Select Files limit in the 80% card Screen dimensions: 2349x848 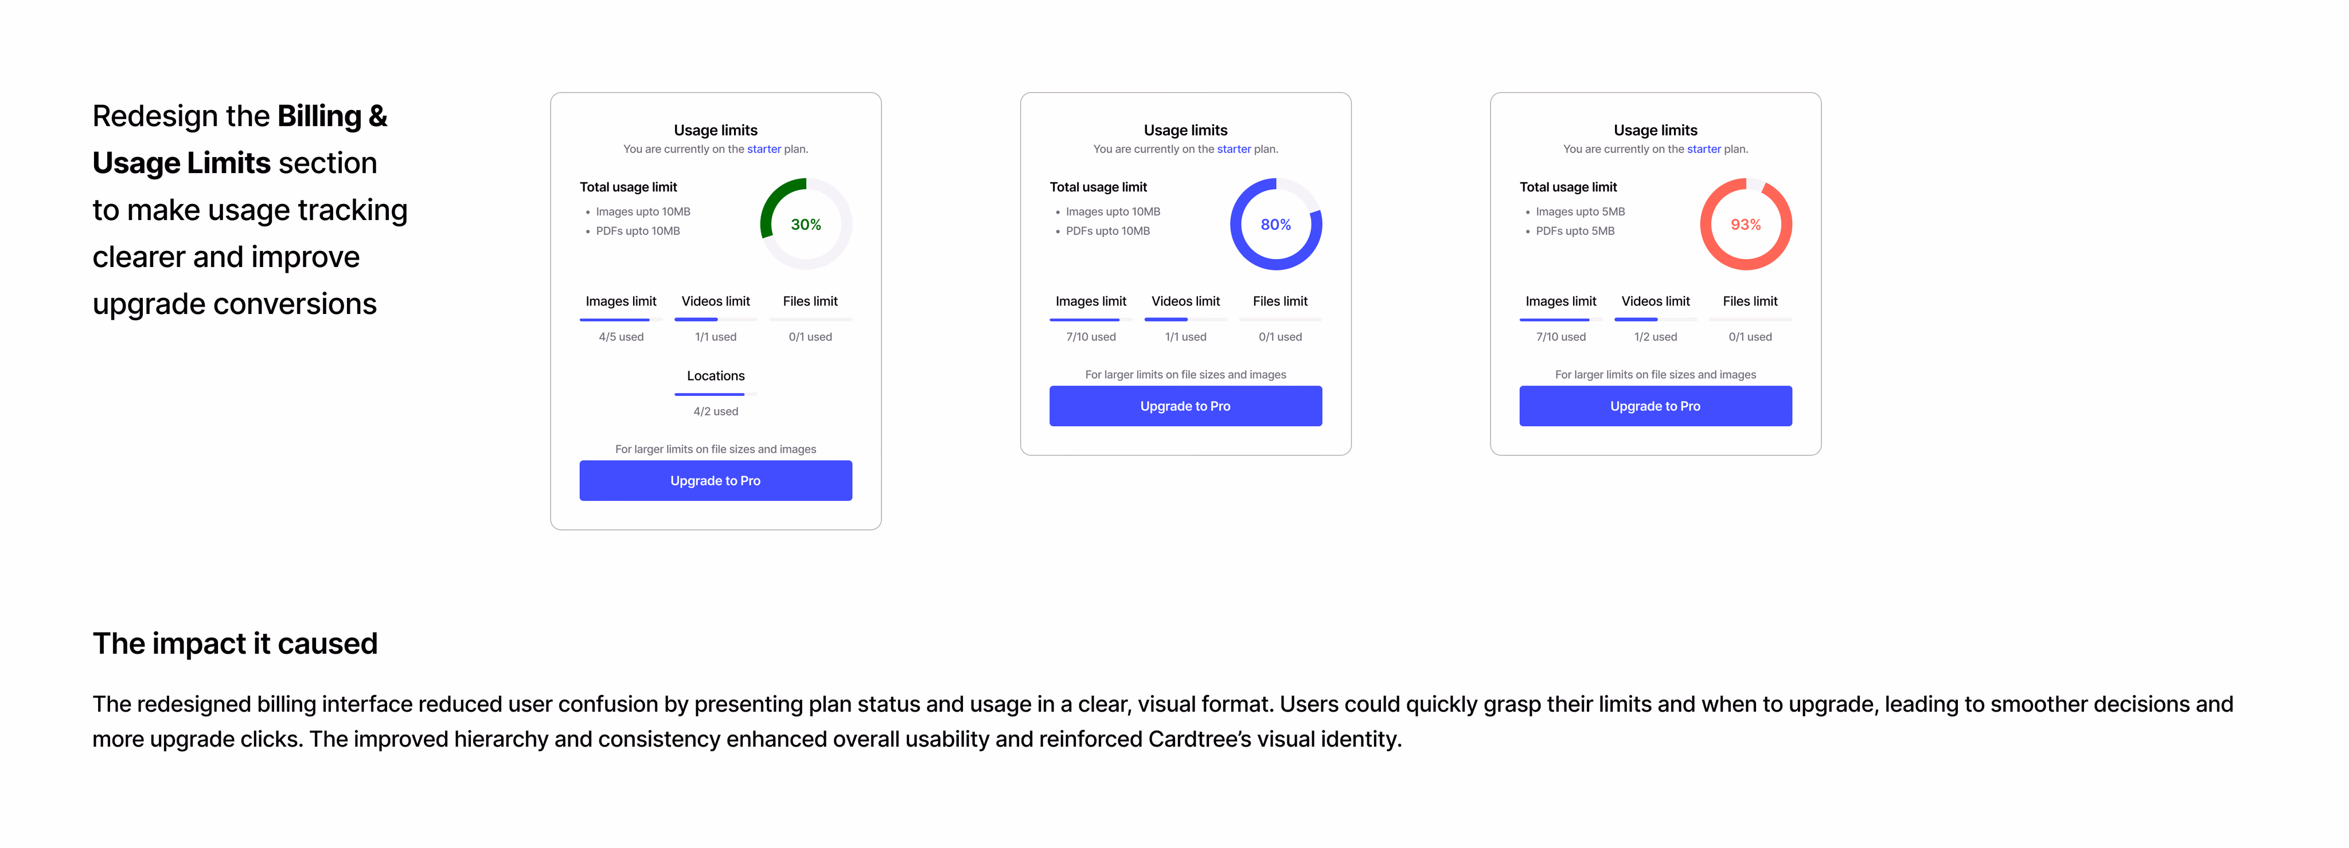click(1279, 301)
